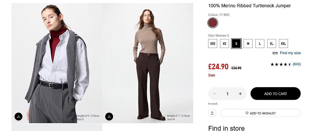This screenshot has height=131, width=317.
Task: Click the ruler icon beside Find my size
Action: 275,53
